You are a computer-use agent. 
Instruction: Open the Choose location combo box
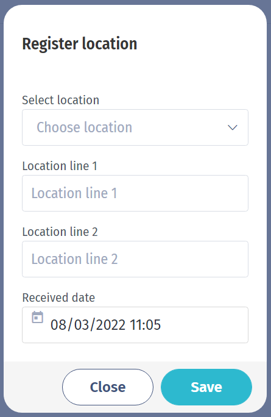(135, 127)
